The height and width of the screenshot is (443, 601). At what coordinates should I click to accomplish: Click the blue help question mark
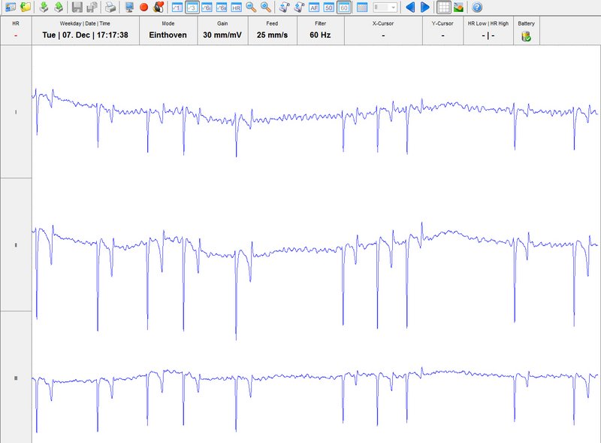point(477,8)
